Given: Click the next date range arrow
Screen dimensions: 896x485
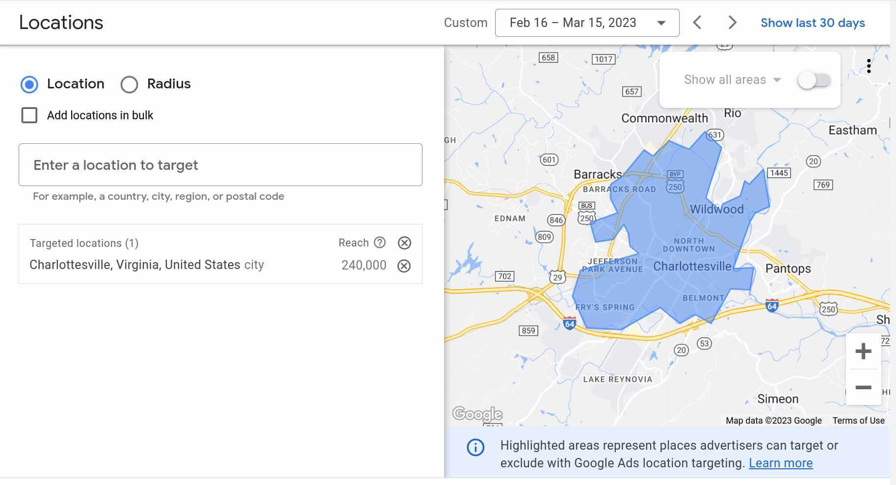Looking at the screenshot, I should point(732,23).
